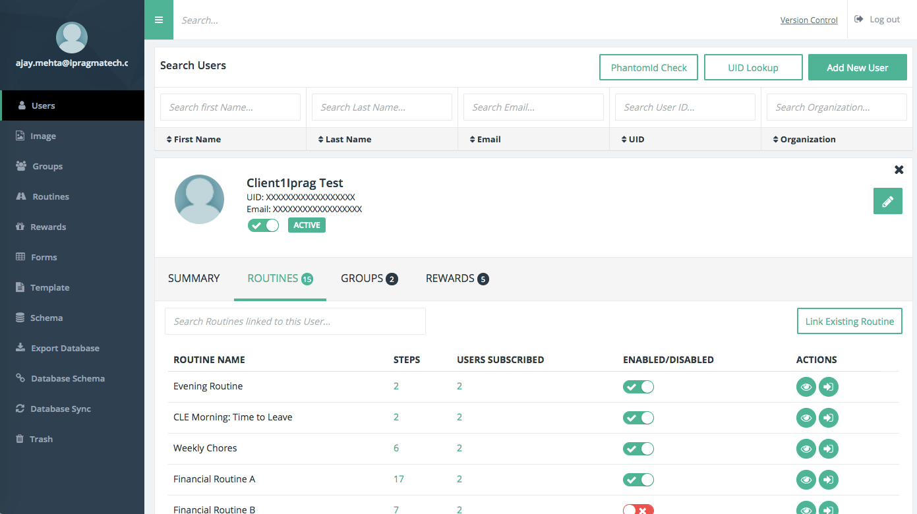This screenshot has width=917, height=514.
Task: Close the user detail panel
Action: (899, 170)
